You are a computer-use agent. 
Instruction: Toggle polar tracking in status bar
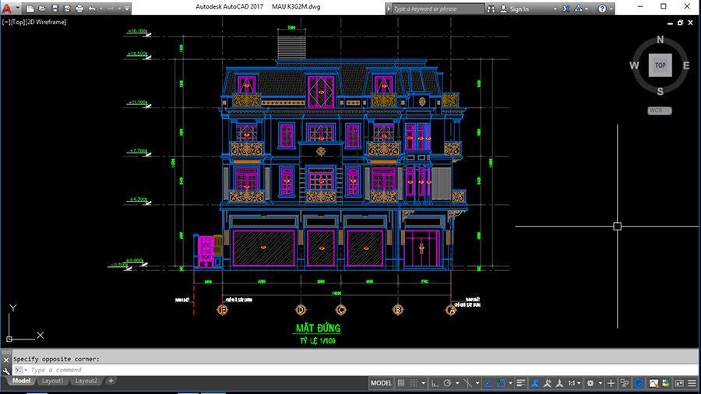coord(447,383)
